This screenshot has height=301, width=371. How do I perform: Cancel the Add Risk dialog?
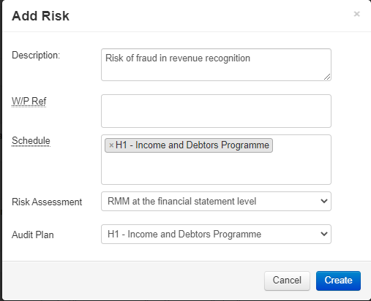point(287,281)
